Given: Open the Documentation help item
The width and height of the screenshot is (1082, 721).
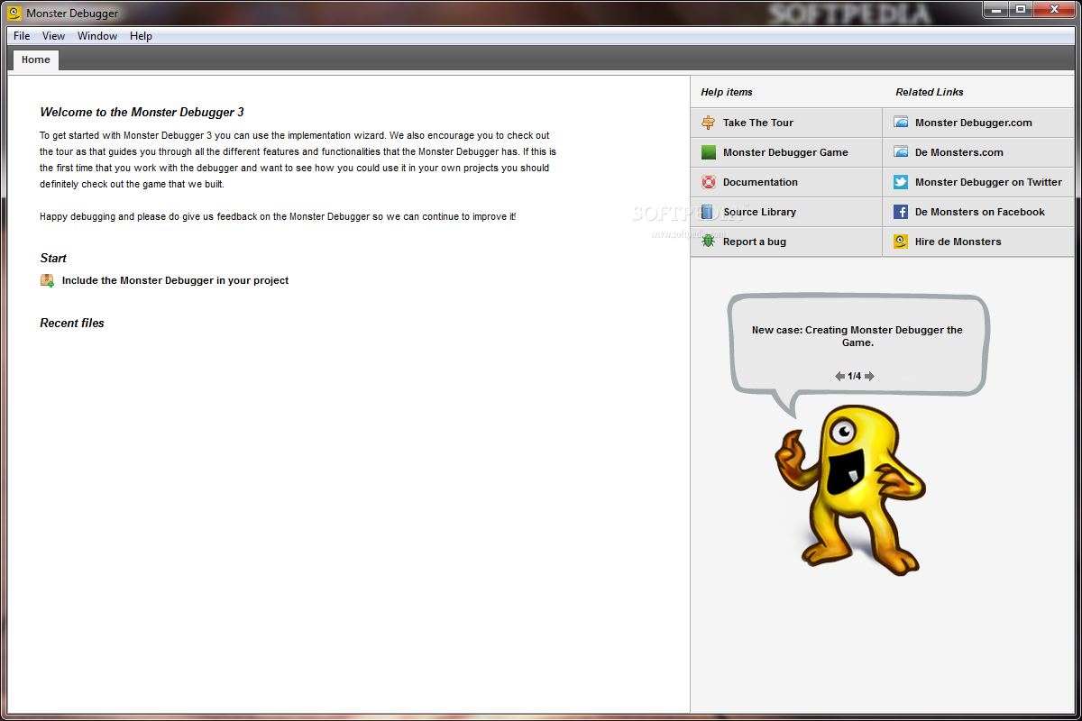Looking at the screenshot, I should point(786,182).
